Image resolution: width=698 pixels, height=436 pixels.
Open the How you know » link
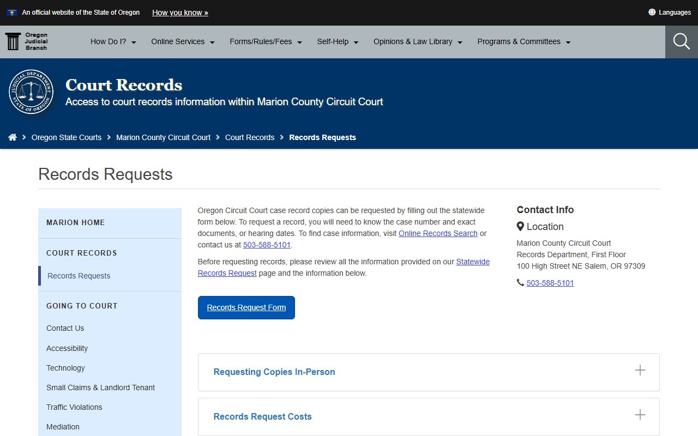180,13
